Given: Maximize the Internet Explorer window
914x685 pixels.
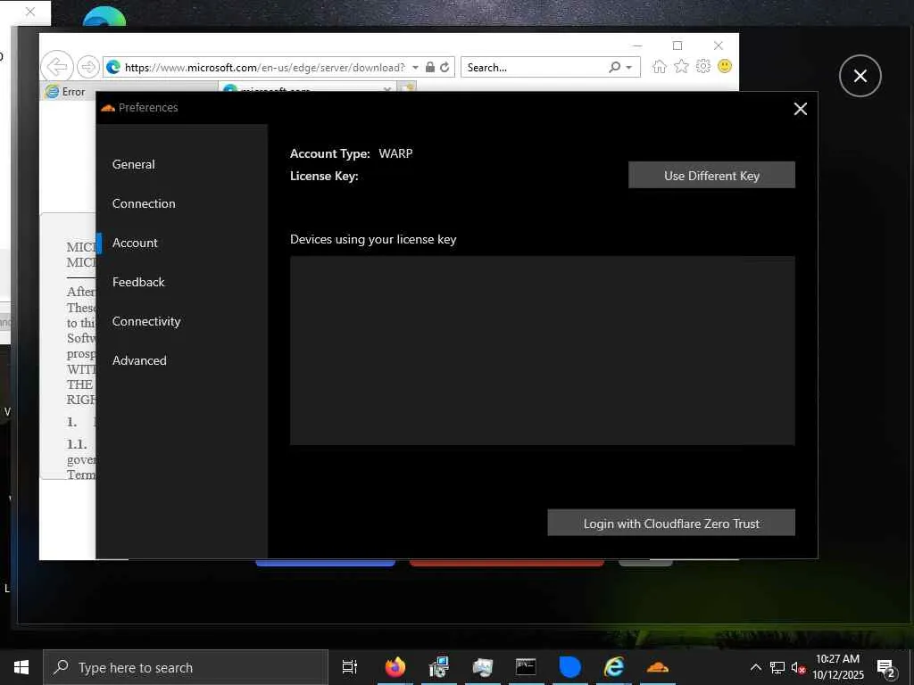Looking at the screenshot, I should click(677, 45).
